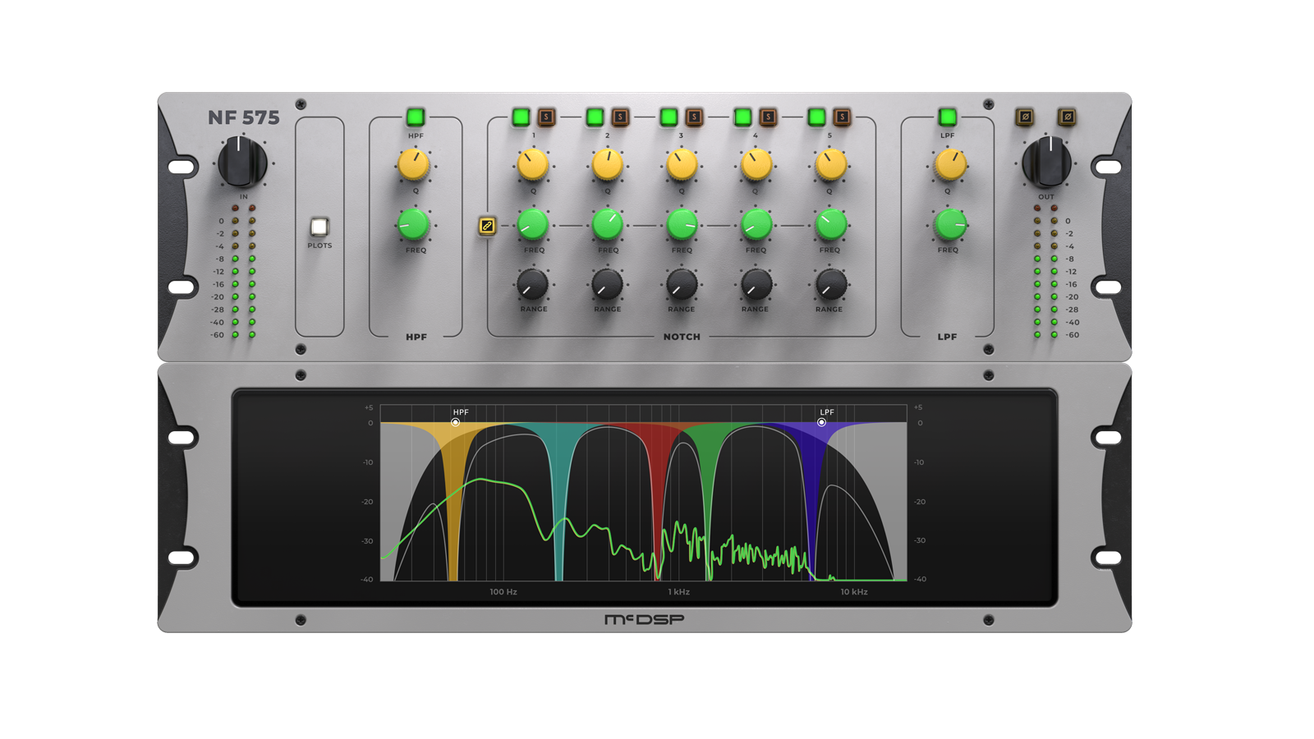Screen dimensions: 1314x739
Task: Click notch band 4 FREQ knob
Action: (x=756, y=224)
